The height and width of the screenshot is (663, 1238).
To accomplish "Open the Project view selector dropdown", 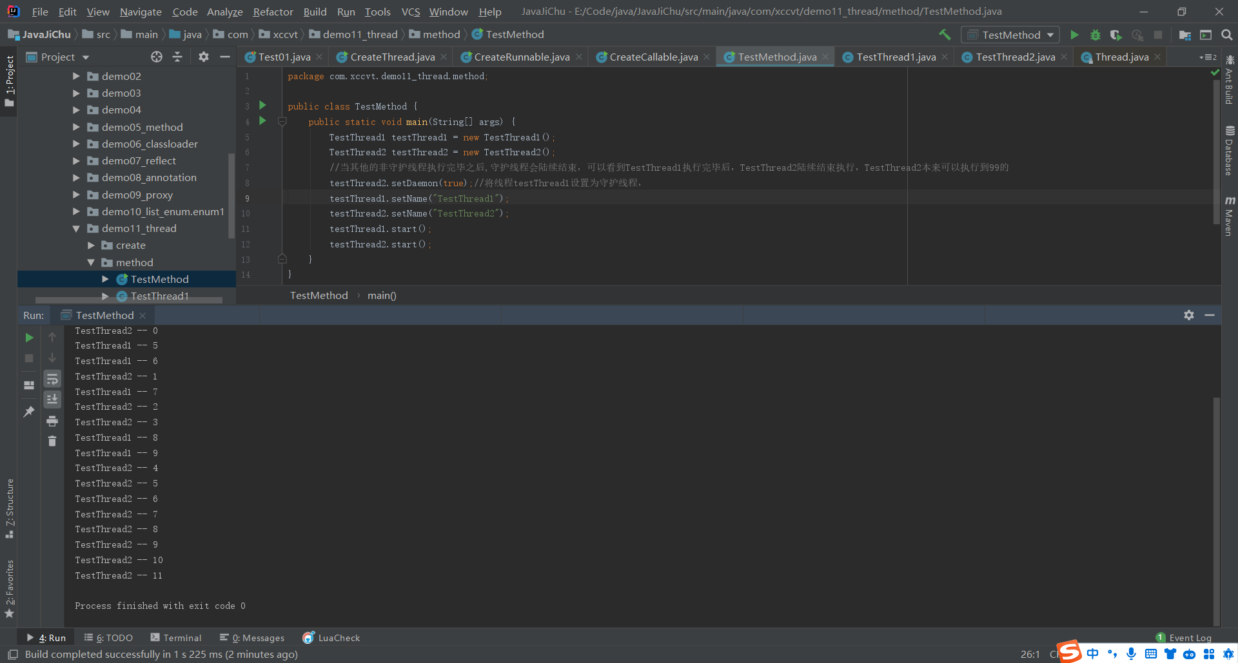I will [58, 57].
